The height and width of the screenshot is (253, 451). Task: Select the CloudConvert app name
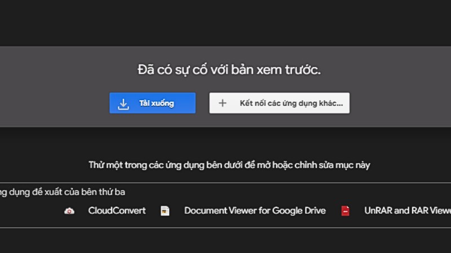(117, 211)
